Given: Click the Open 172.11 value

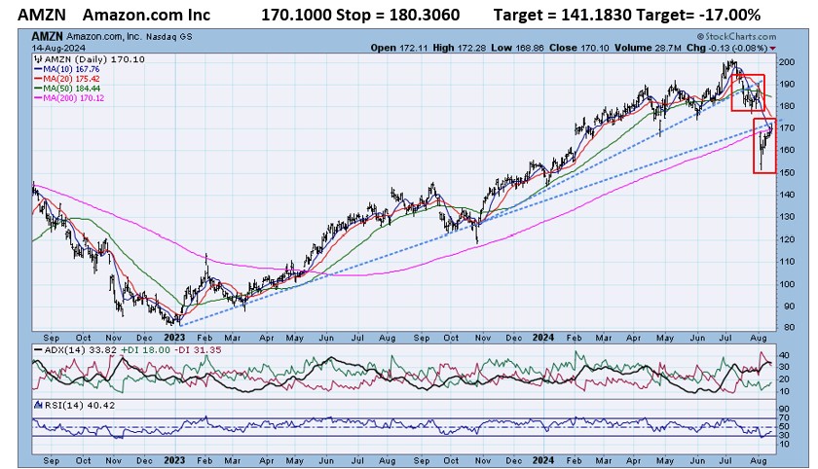Looking at the screenshot, I should pyautogui.click(x=398, y=48).
